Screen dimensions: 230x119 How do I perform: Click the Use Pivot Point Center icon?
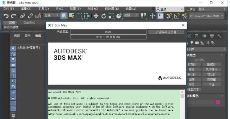[144, 16]
